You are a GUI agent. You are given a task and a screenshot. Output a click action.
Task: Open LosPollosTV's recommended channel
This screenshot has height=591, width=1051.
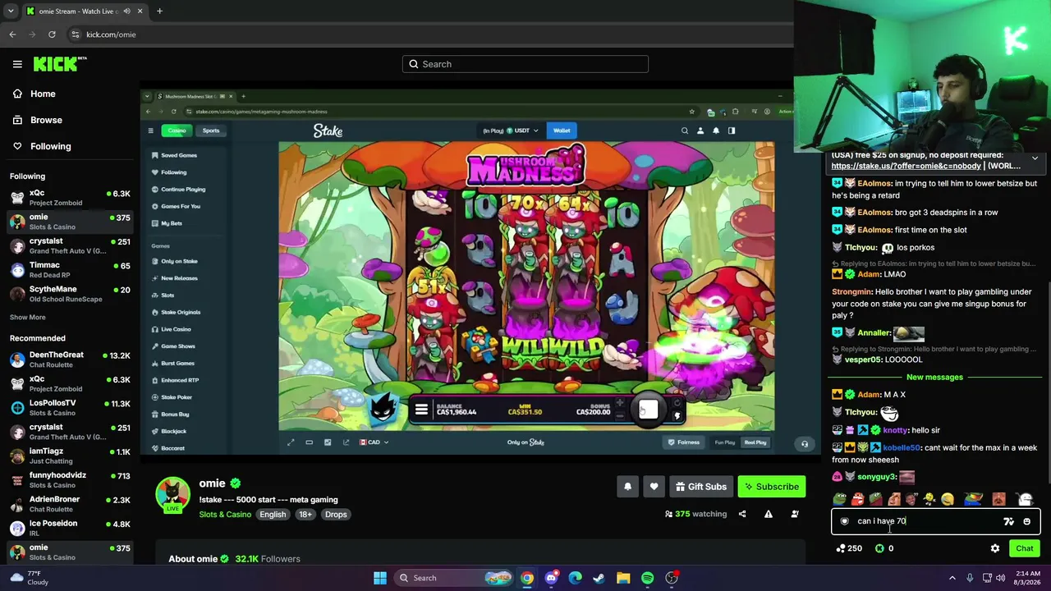[70, 408]
